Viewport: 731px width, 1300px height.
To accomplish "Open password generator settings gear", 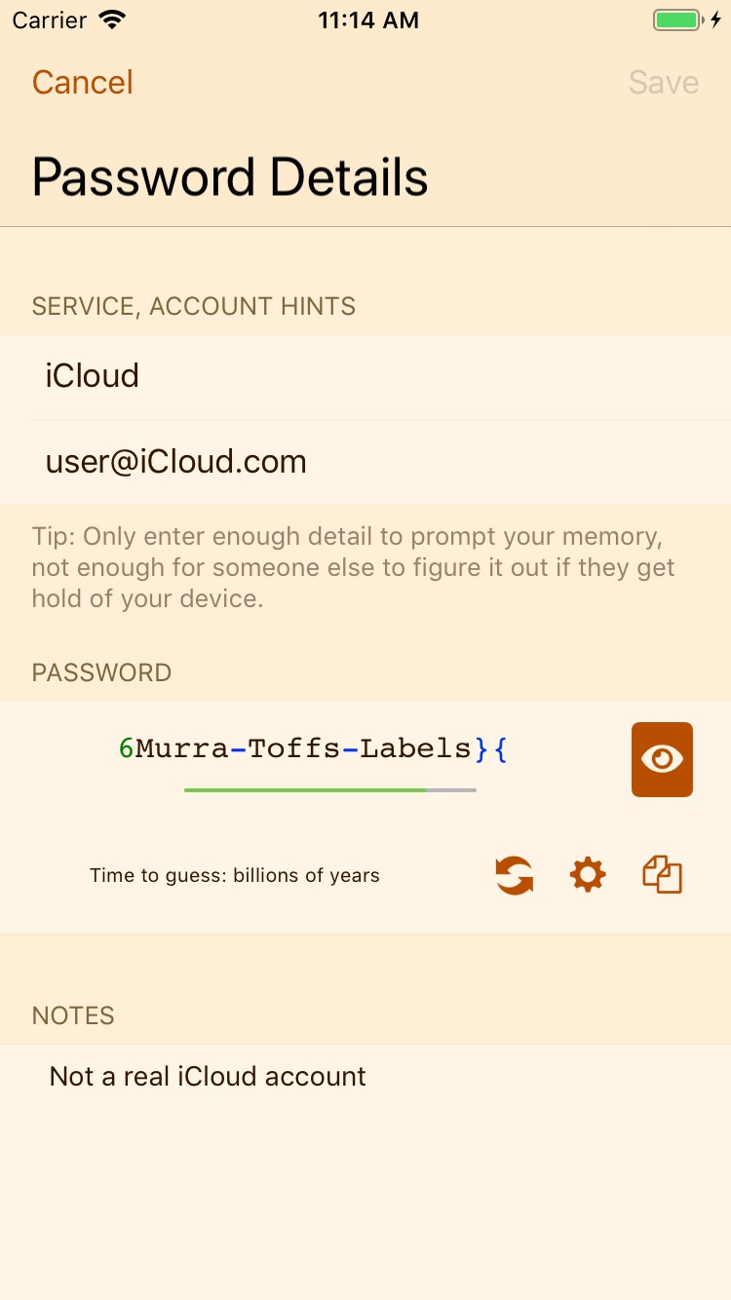I will (x=588, y=874).
